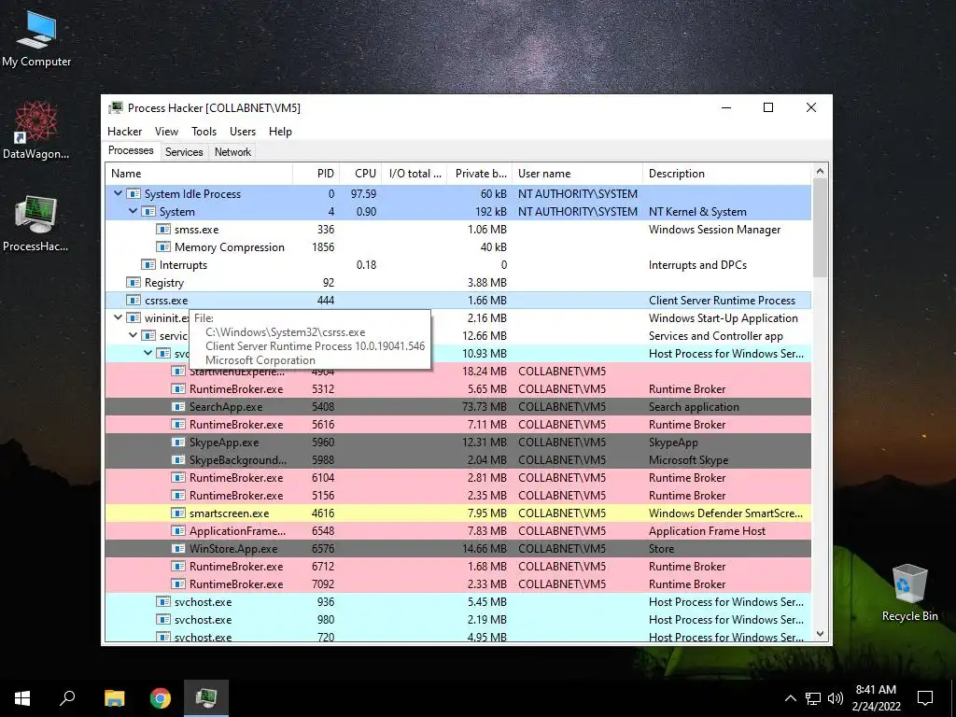Click the scrollbar up arrow
This screenshot has width=956, height=717.
point(820,172)
